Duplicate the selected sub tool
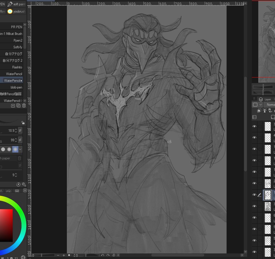The image size is (275, 259). (18, 105)
